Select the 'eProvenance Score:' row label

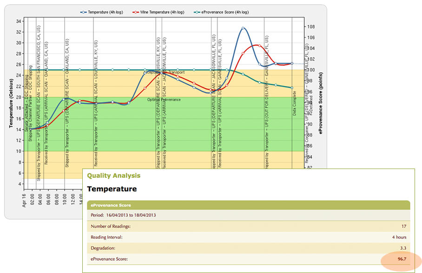(109, 259)
